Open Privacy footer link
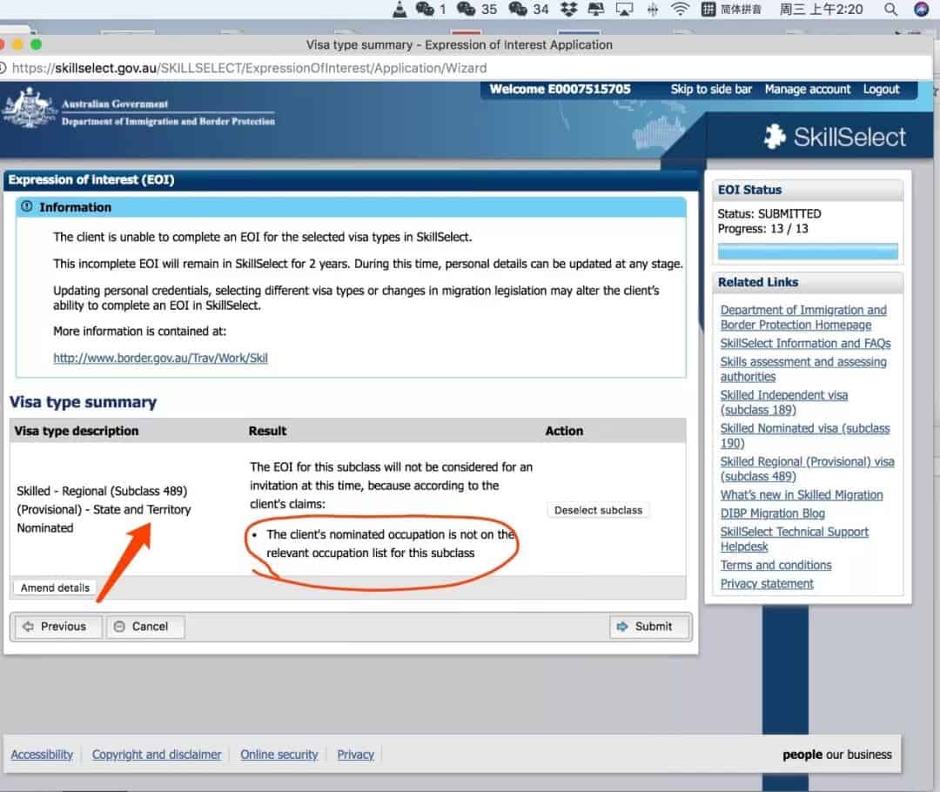The image size is (940, 792). (x=355, y=755)
